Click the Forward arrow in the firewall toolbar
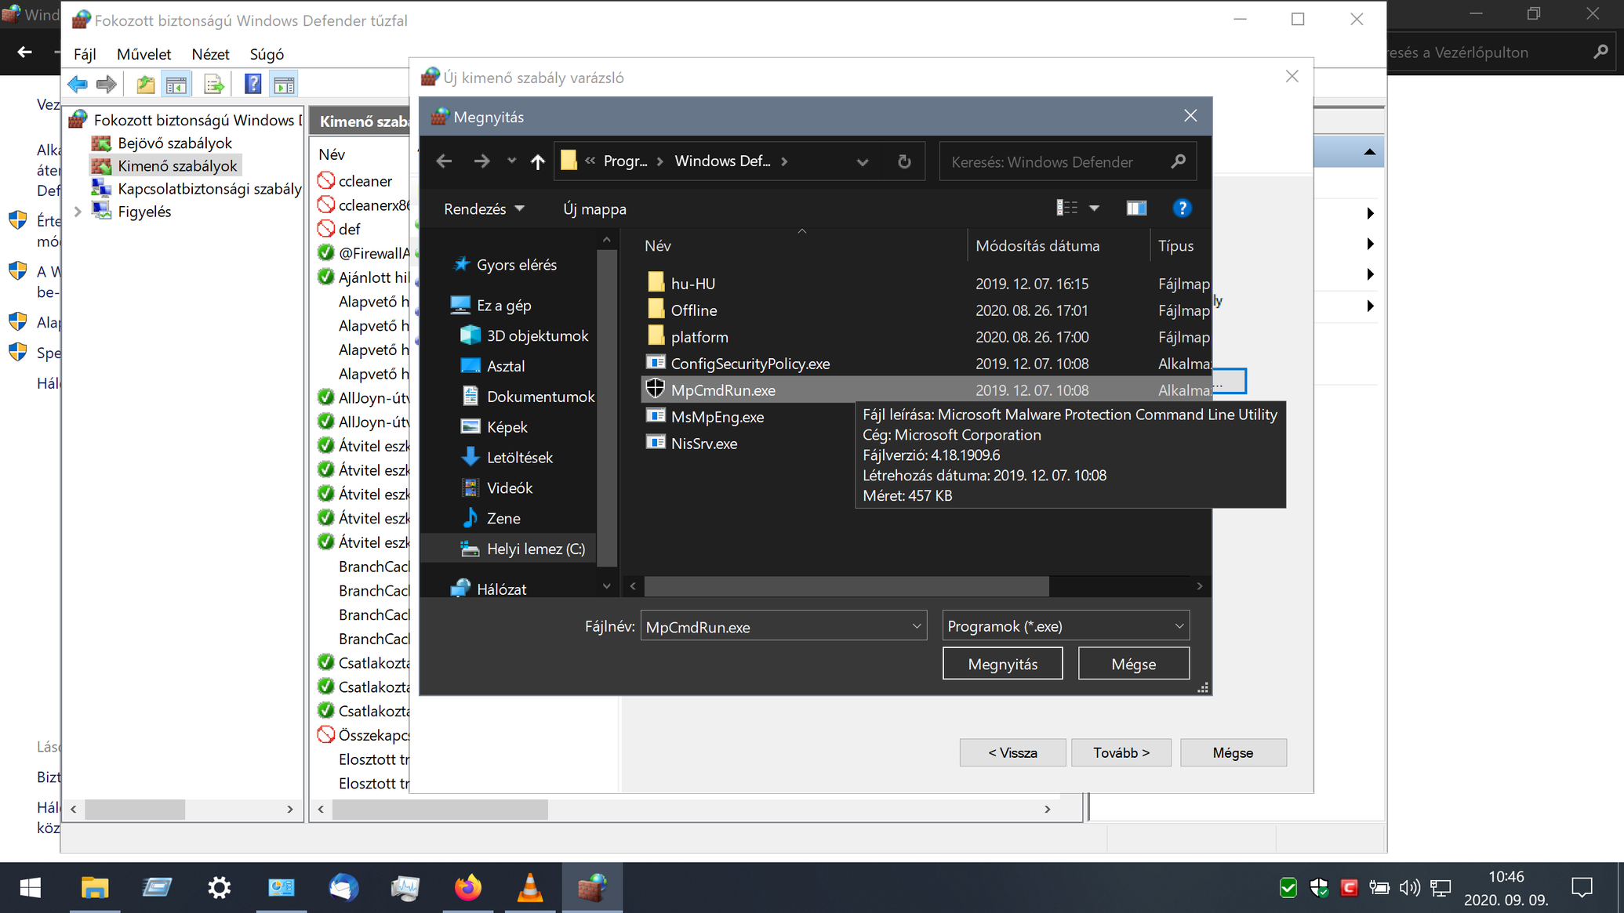The image size is (1624, 913). click(106, 85)
